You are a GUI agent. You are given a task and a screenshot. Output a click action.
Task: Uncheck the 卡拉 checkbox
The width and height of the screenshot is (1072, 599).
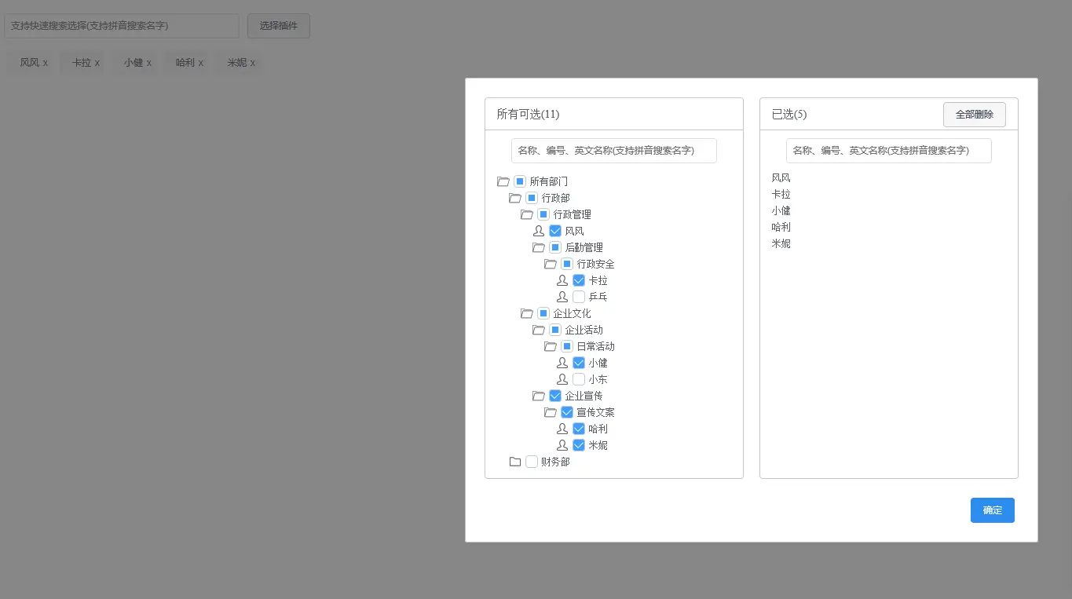point(579,280)
